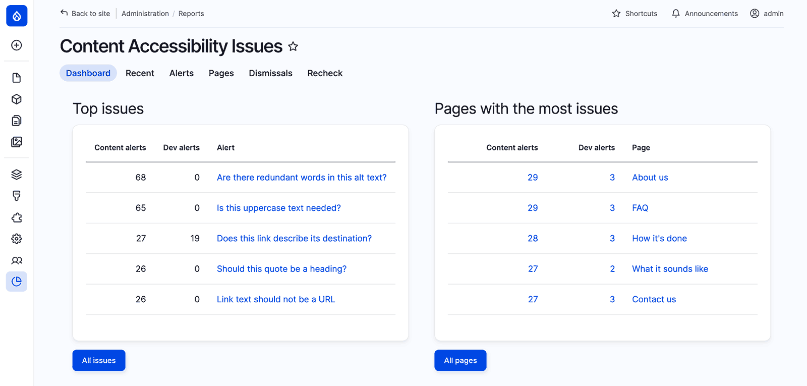The height and width of the screenshot is (386, 807).
Task: Select the Dashboard tab
Action: tap(88, 73)
